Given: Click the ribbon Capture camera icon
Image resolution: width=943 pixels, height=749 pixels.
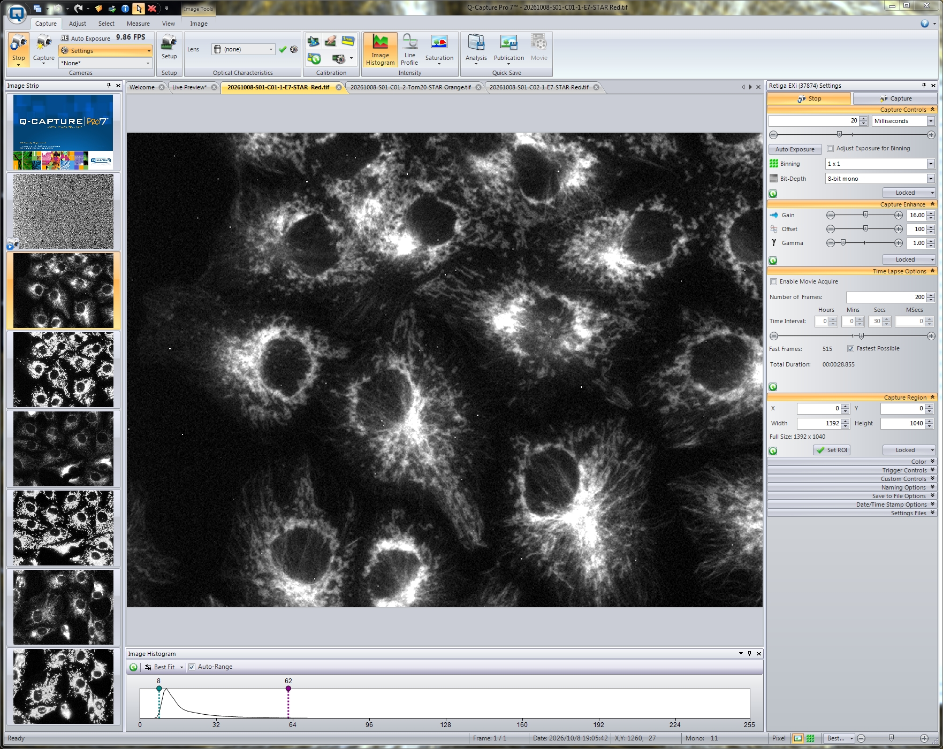Looking at the screenshot, I should click(44, 50).
